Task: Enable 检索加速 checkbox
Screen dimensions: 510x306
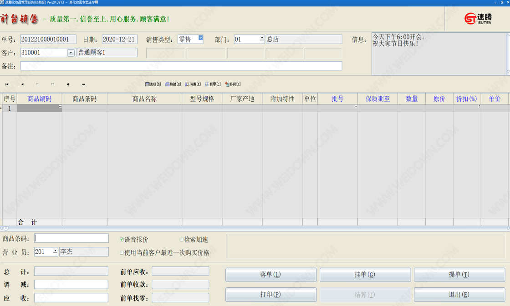Action: 182,240
